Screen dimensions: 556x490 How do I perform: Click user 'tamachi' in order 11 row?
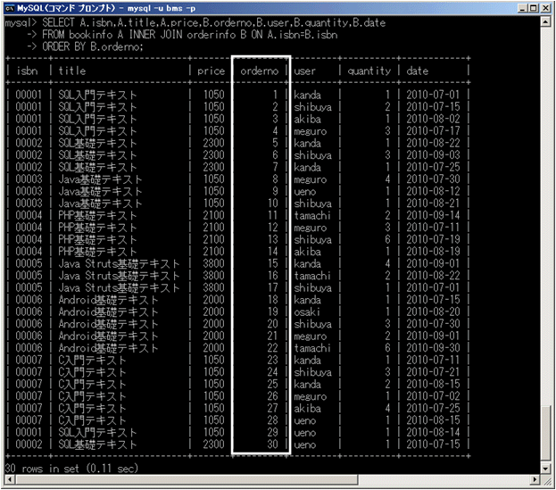[312, 215]
